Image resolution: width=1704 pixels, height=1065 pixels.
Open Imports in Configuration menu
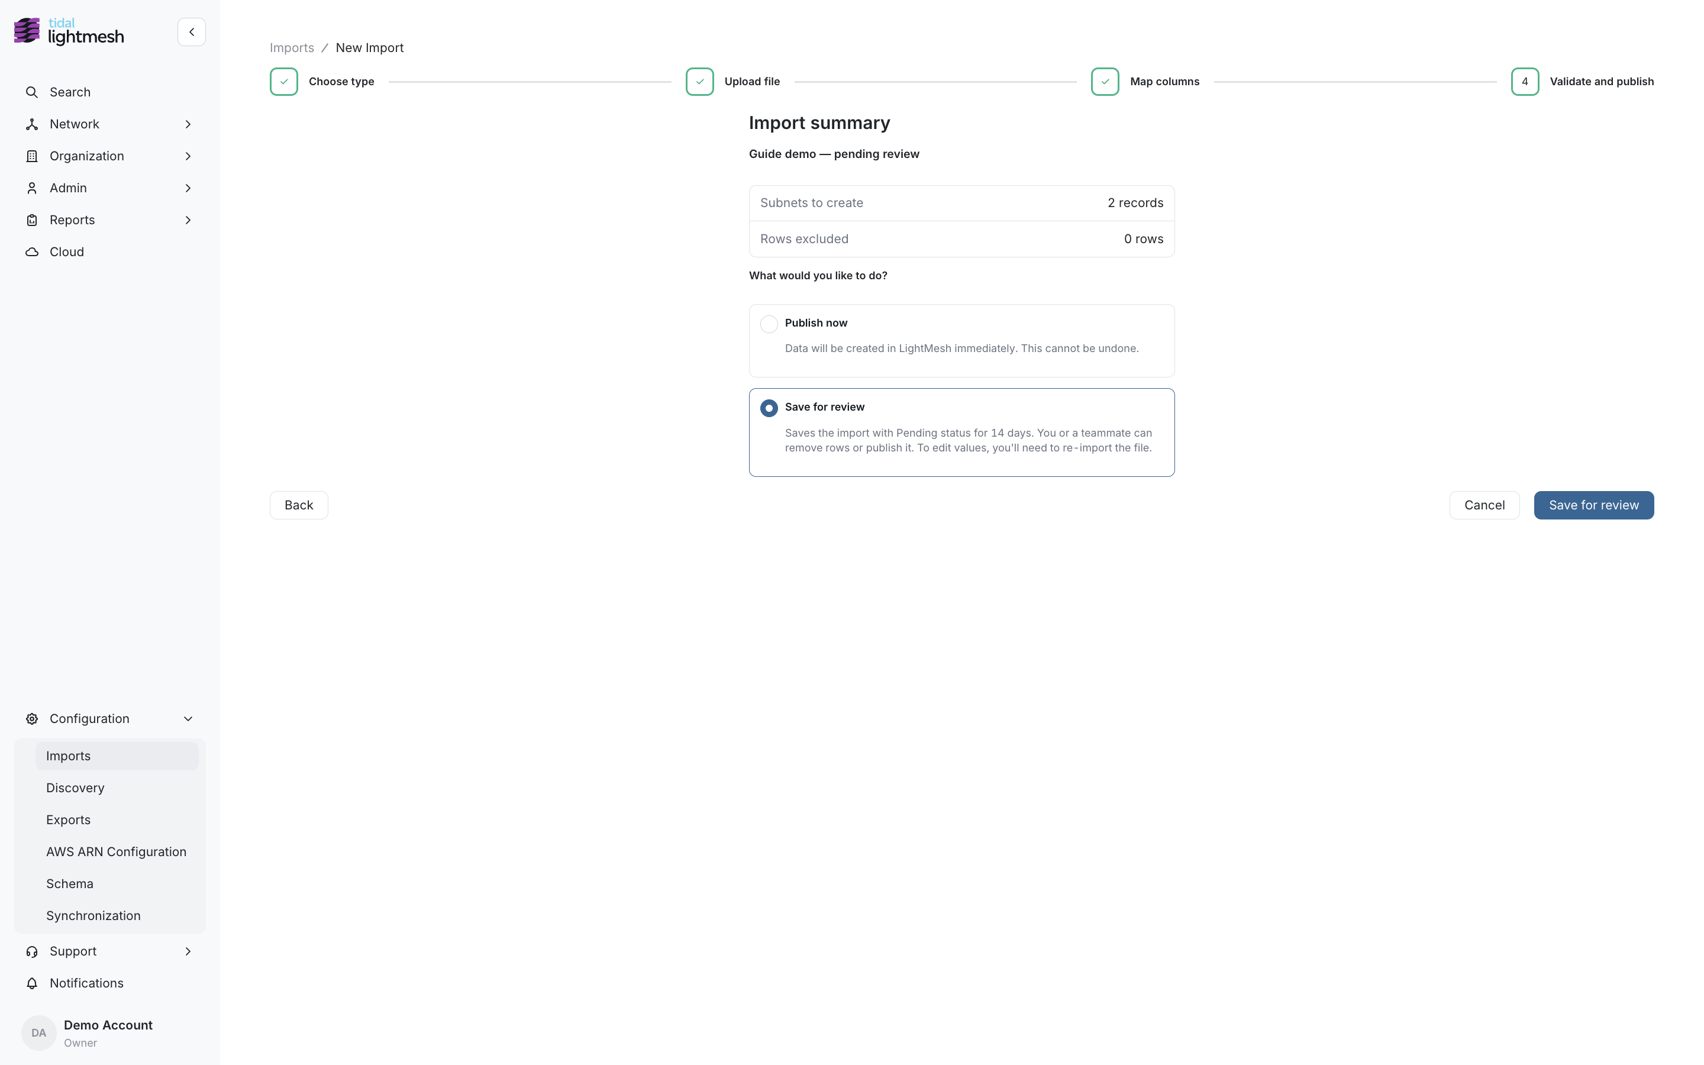click(x=117, y=756)
